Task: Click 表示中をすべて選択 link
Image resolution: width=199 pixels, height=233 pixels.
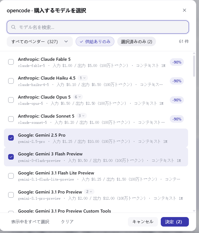Action: (x=30, y=222)
